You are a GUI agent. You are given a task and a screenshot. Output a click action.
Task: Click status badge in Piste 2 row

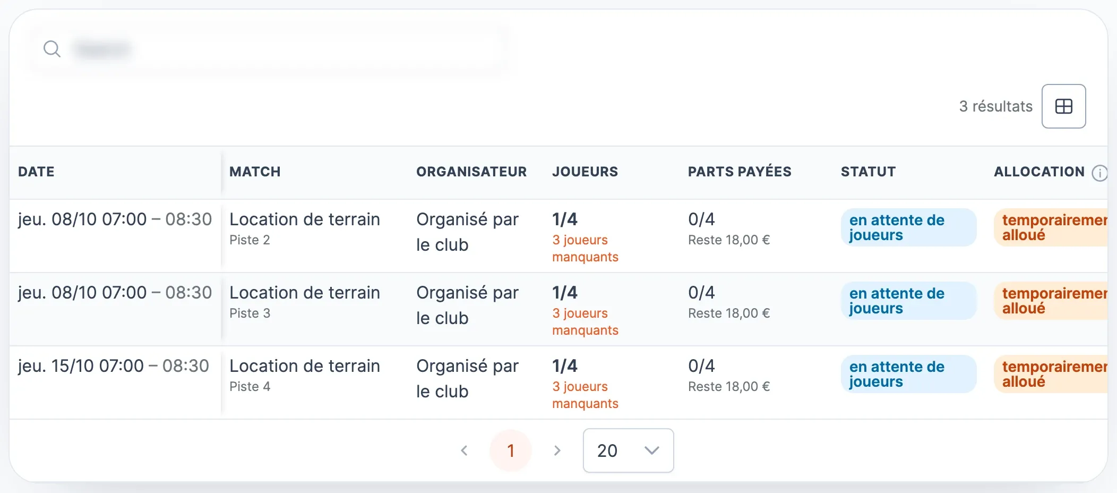pos(908,227)
